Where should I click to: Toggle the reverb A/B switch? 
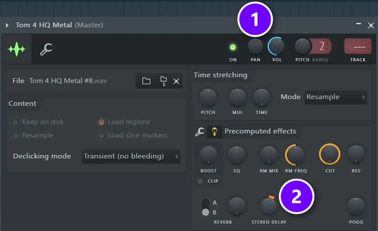pos(205,207)
